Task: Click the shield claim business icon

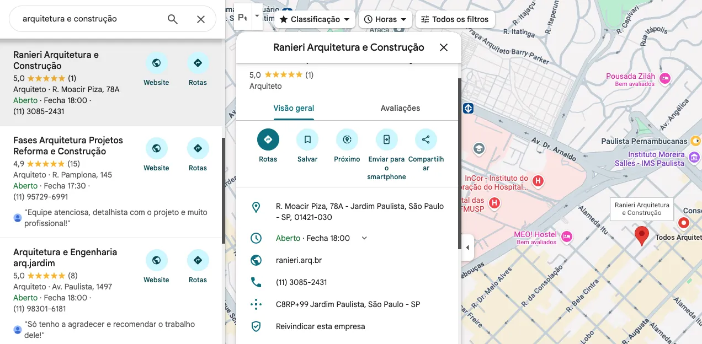Action: pyautogui.click(x=256, y=326)
